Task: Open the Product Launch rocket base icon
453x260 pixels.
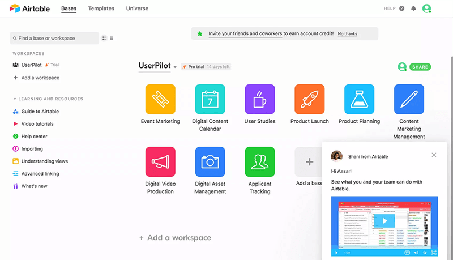Action: [309, 99]
